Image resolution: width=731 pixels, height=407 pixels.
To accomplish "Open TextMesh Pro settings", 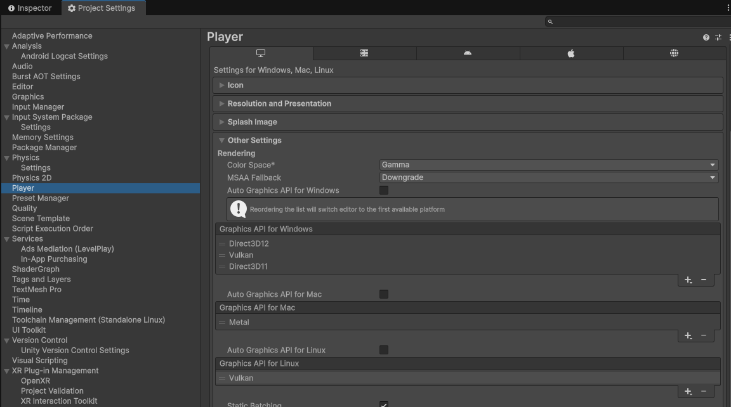I will pyautogui.click(x=37, y=290).
